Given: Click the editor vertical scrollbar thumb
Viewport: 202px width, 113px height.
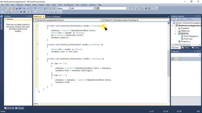Looking at the screenshot, I should point(168,63).
